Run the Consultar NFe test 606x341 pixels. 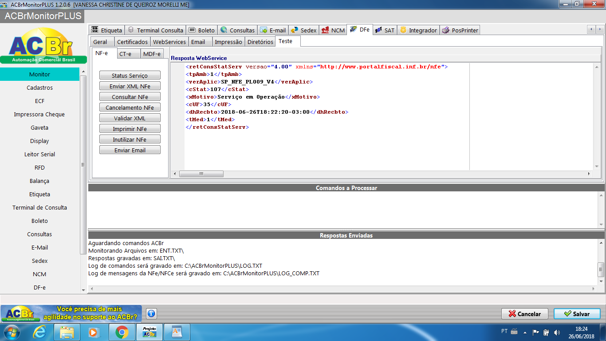pyautogui.click(x=130, y=97)
